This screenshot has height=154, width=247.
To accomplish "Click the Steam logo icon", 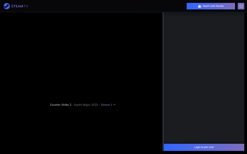I will 7,6.
